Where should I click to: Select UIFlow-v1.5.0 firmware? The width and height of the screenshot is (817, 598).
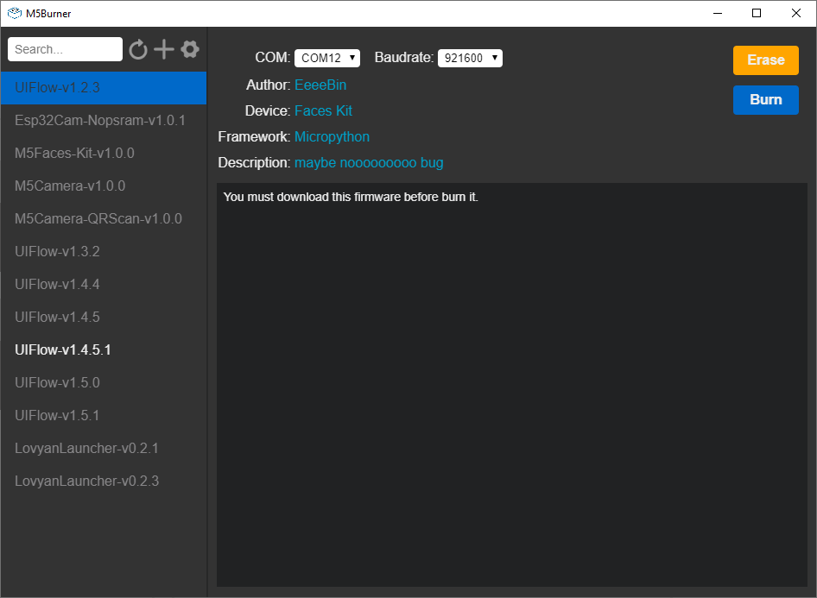pos(104,382)
